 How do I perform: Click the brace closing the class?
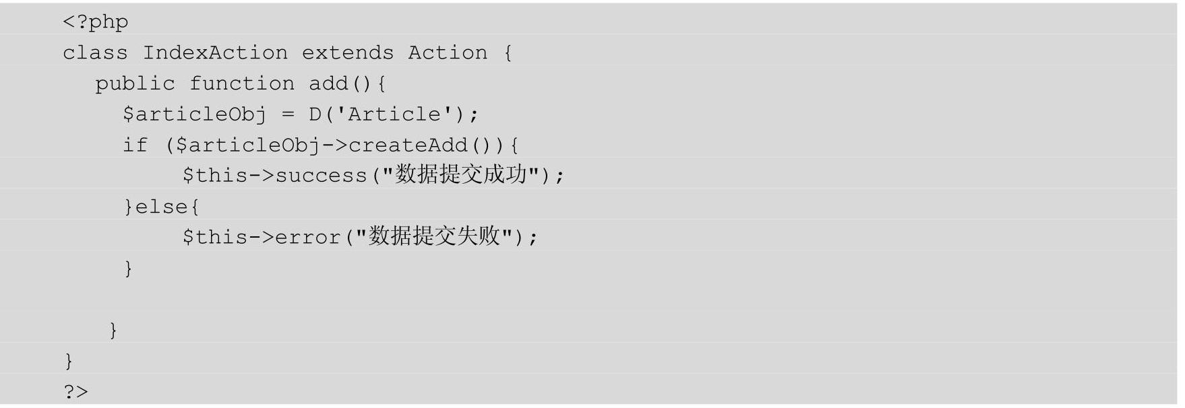69,362
